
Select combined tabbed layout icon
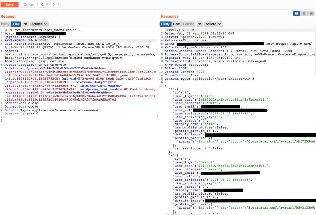pyautogui.click(x=311, y=14)
